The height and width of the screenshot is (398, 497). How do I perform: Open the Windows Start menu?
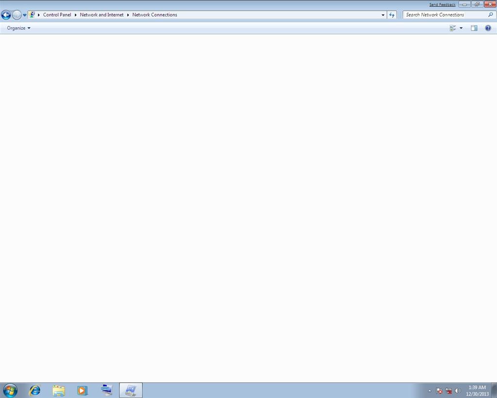coord(10,390)
